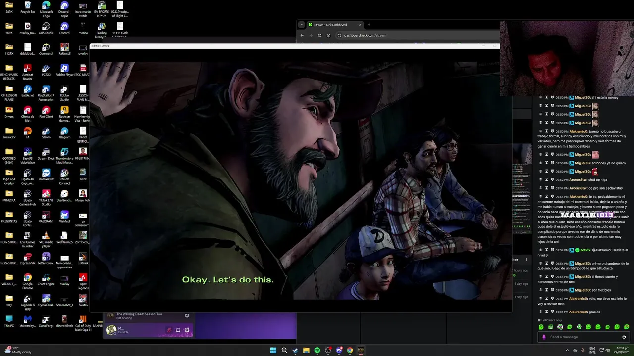Open the ENG INTL language switcher
This screenshot has height=356, width=634.
pyautogui.click(x=592, y=350)
